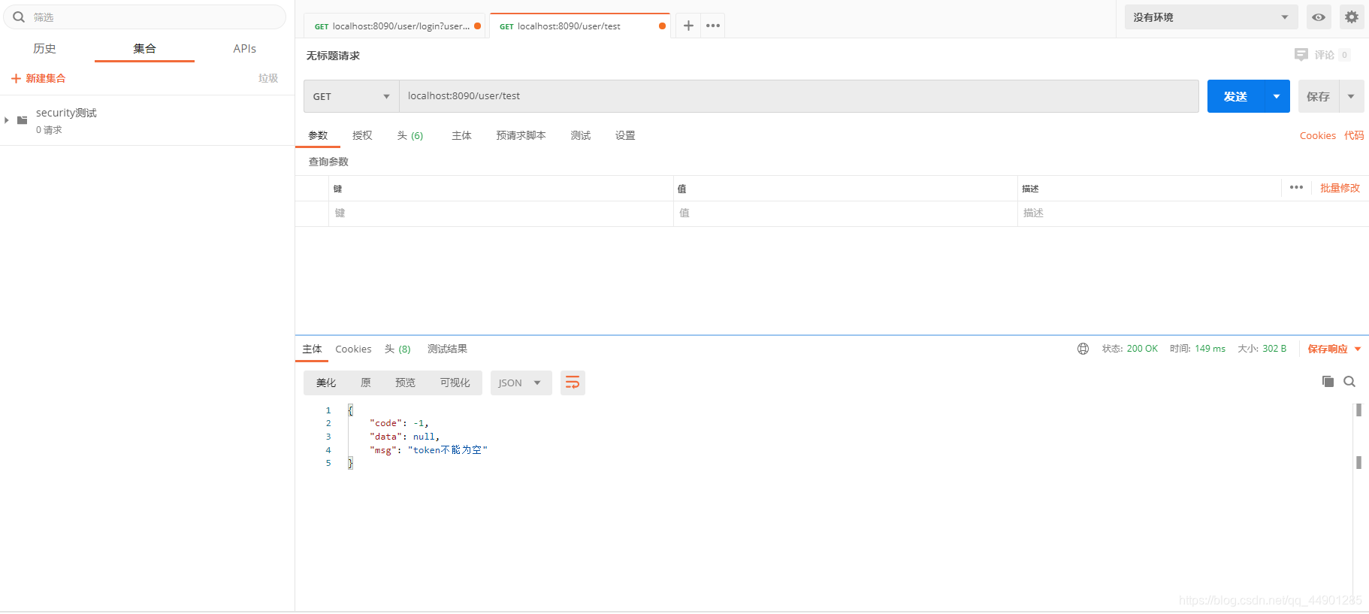The width and height of the screenshot is (1369, 614).
Task: Select the 原 raw view
Action: coord(365,383)
